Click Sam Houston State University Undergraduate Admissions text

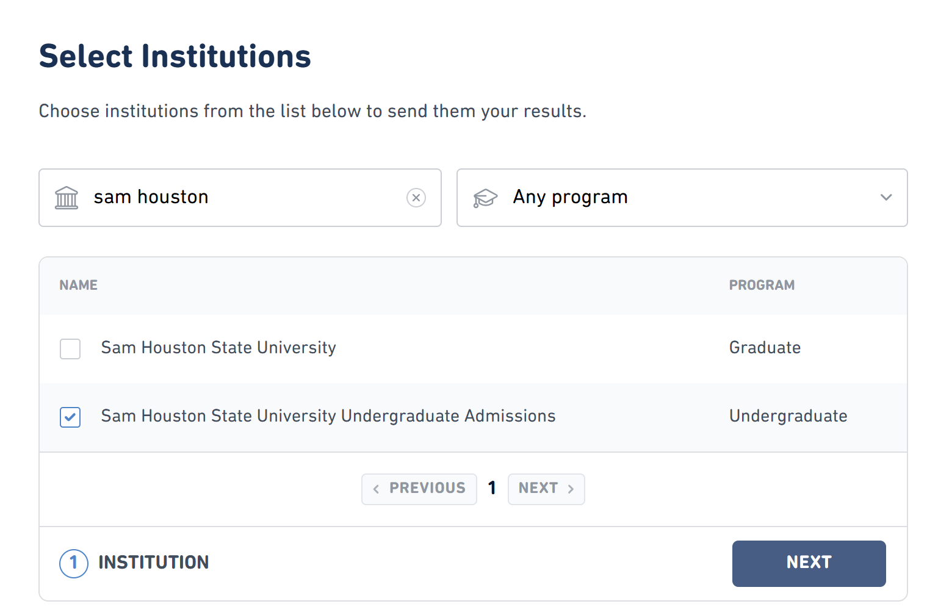[x=328, y=416]
